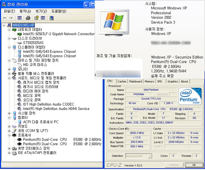Image resolution: width=205 pixels, height=170 pixels.
Task: Click the Instructions field listing MMX, SSE
Action: pyautogui.click(x=163, y=123)
